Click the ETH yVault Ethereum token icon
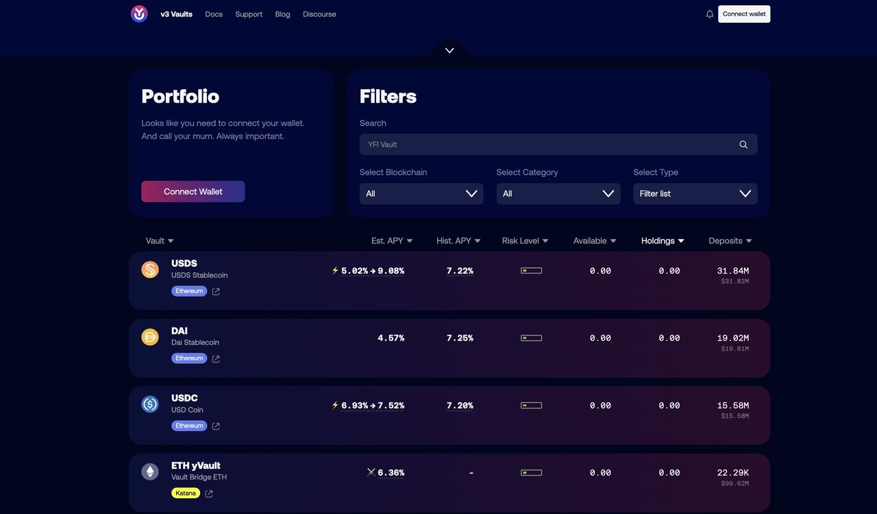Screen dimensions: 877x514 [x=150, y=472]
